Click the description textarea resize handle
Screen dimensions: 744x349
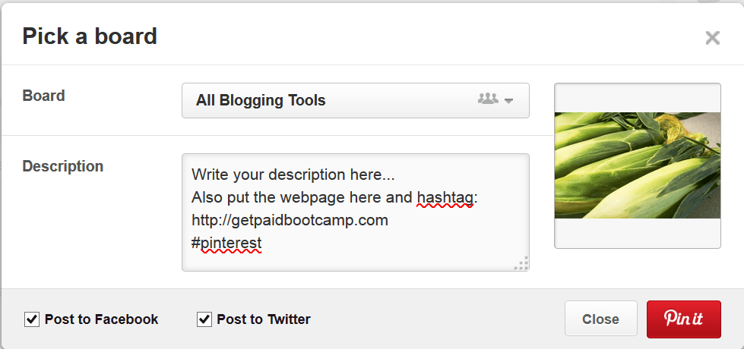[521, 263]
